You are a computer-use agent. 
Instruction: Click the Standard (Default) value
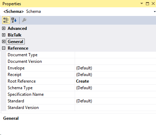[84, 101]
